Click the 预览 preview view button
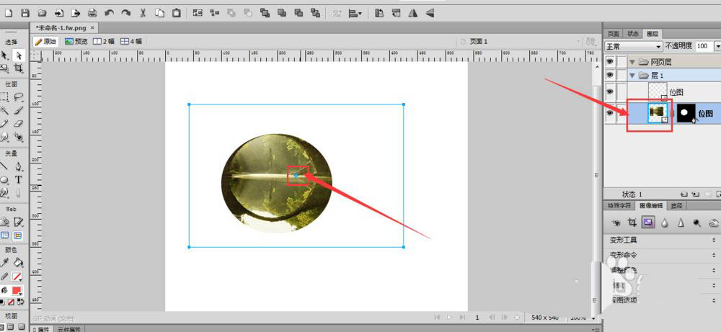This screenshot has height=332, width=721. click(76, 41)
